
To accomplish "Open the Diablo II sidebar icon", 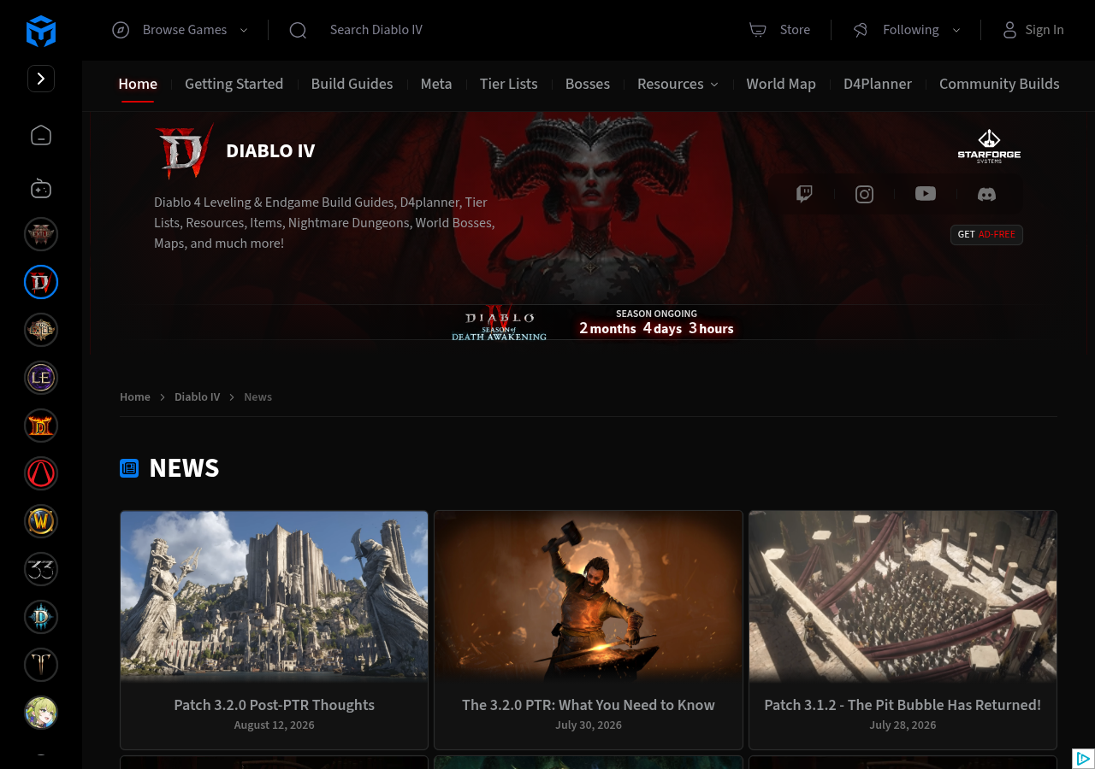I will point(41,426).
